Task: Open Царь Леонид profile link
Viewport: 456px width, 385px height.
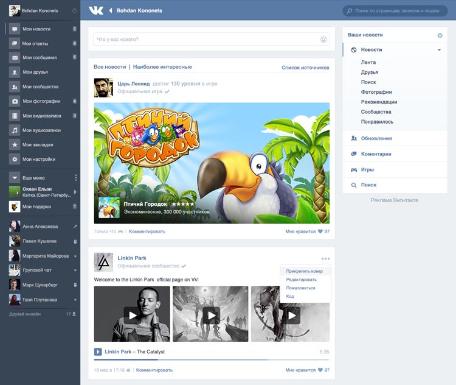Action: tap(134, 83)
